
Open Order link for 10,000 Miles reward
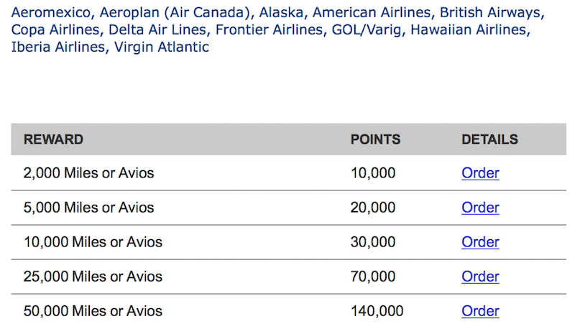click(x=480, y=242)
